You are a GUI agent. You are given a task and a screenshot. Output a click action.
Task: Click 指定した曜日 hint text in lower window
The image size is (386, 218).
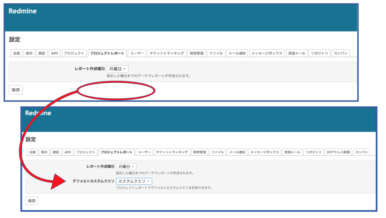click(x=155, y=173)
